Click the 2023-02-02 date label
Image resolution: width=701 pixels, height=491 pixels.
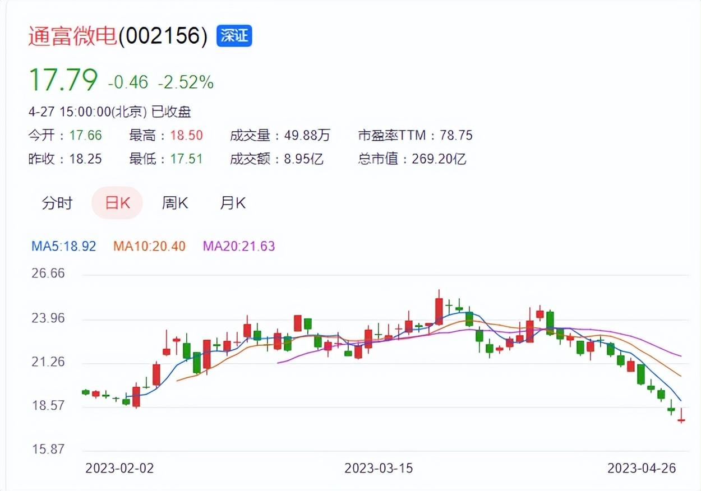tap(119, 468)
